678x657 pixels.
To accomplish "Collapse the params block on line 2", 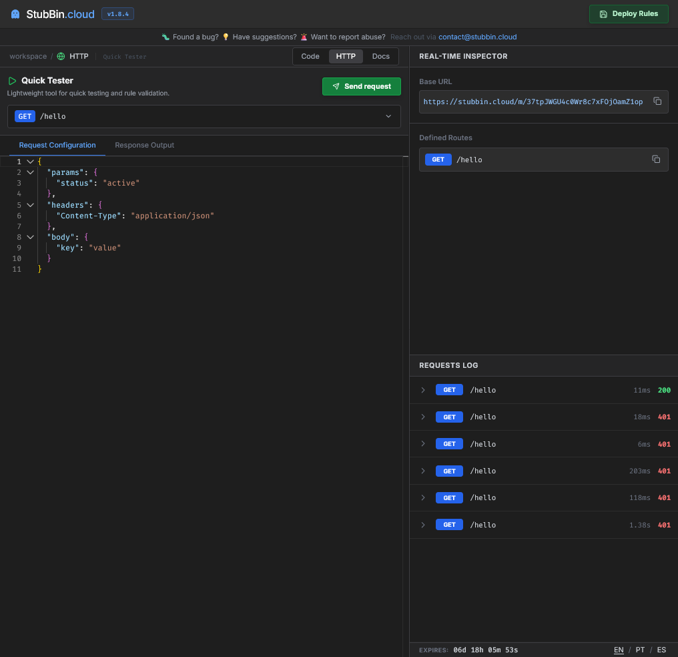I will click(x=30, y=172).
